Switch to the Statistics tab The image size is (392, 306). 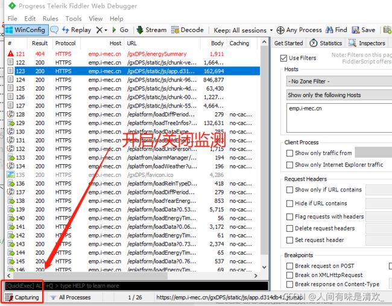tap(326, 43)
